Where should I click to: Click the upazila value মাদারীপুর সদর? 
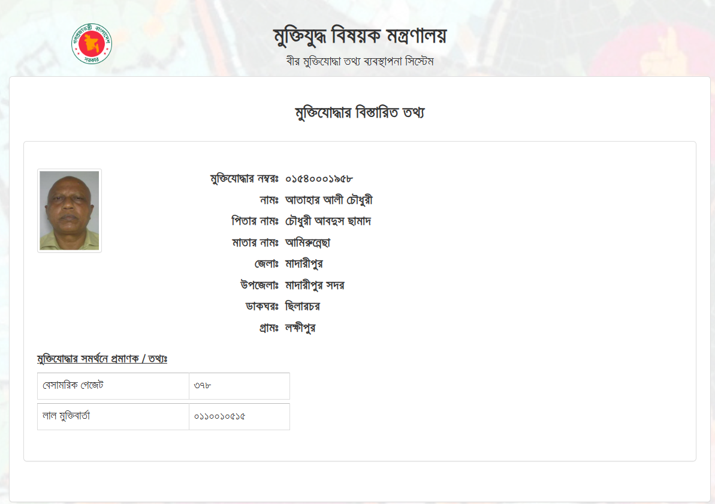coord(315,286)
